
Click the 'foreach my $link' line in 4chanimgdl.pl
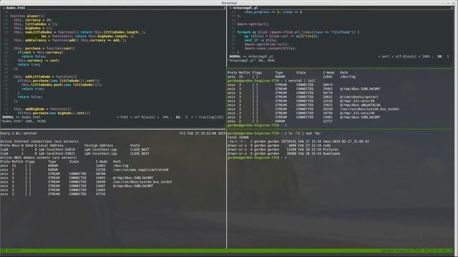point(298,32)
